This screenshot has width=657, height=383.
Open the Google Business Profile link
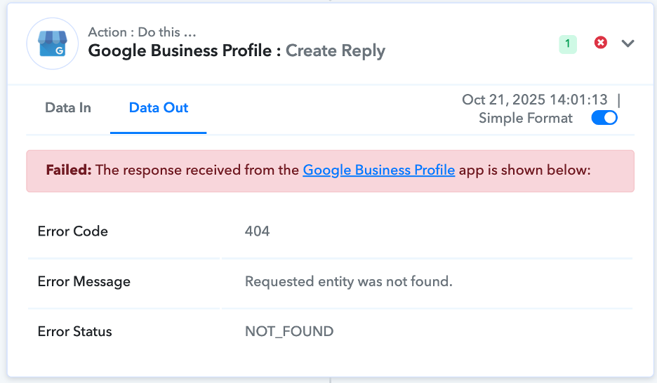(x=378, y=170)
